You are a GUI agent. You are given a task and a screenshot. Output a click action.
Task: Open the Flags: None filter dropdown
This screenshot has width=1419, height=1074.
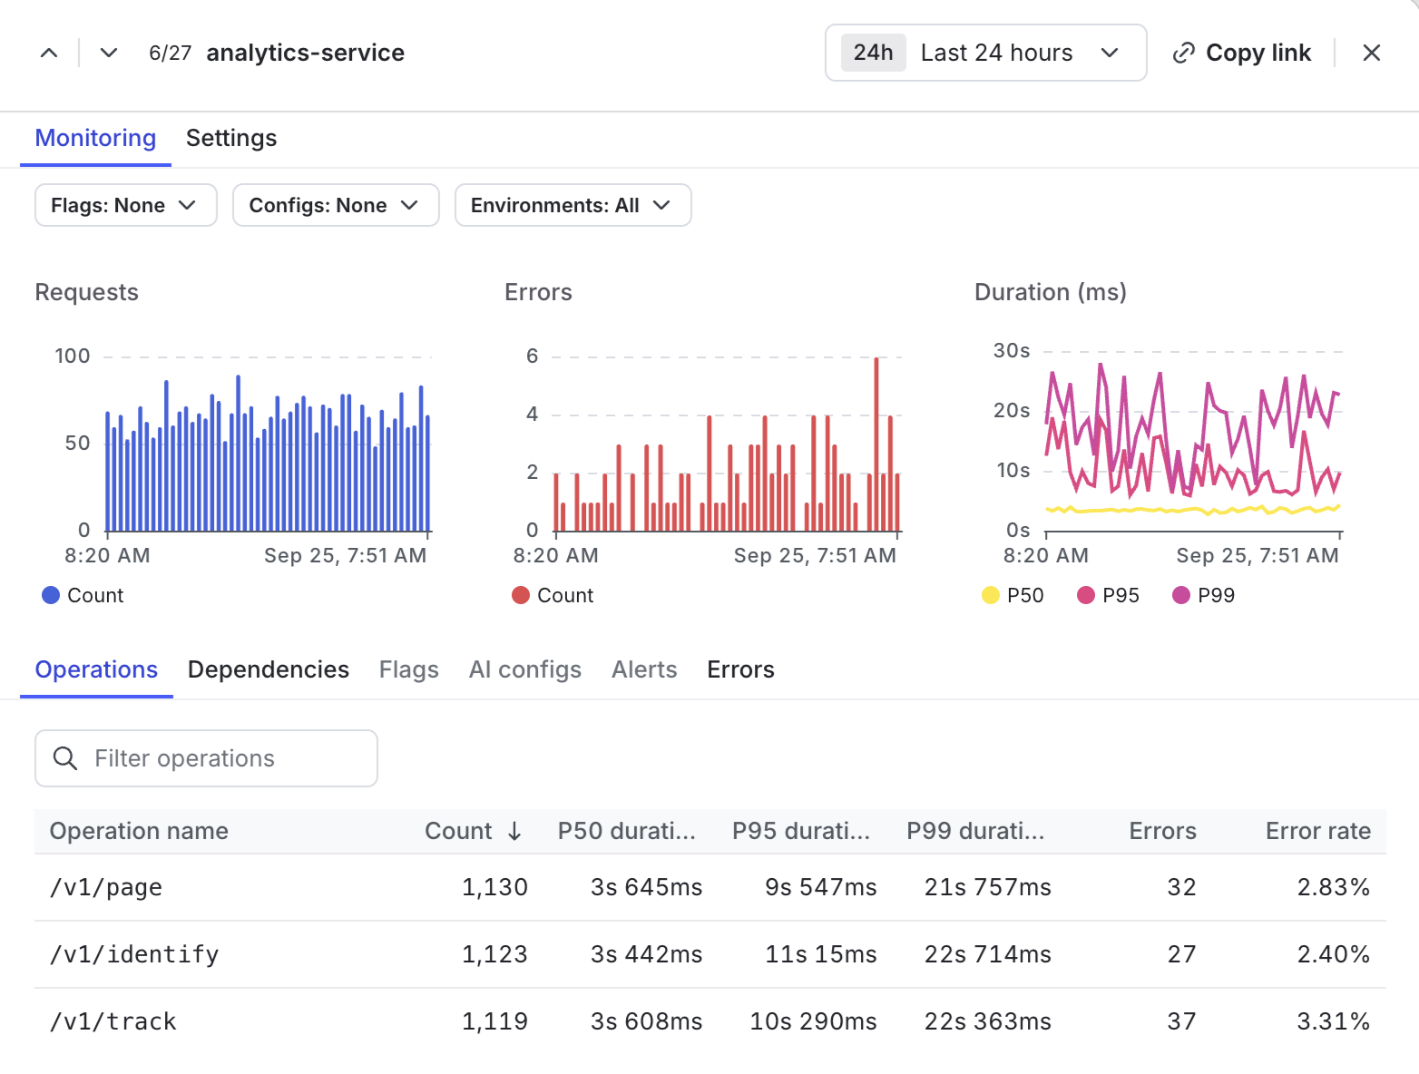126,205
